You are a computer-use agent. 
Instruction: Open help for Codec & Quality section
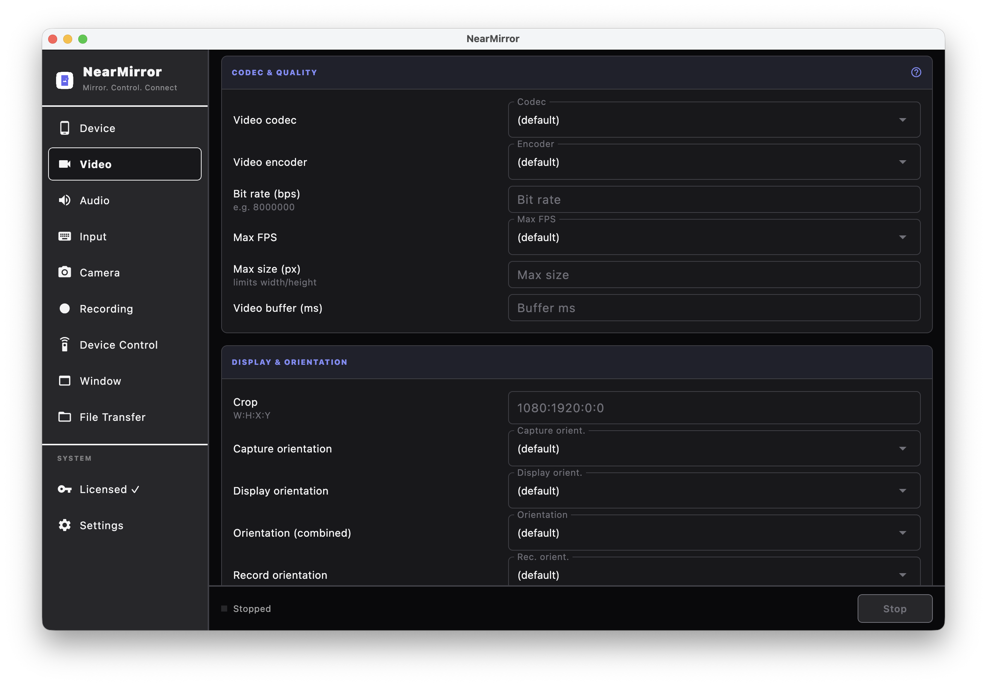(916, 72)
